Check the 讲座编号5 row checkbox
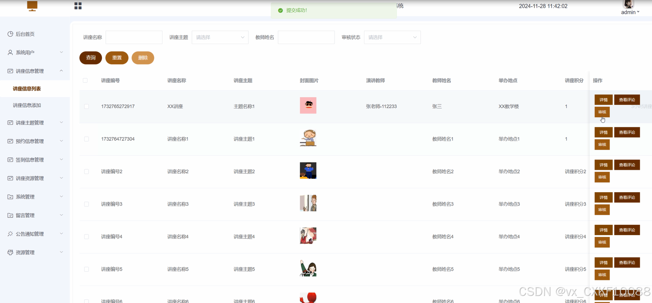This screenshot has height=303, width=652. point(86,269)
